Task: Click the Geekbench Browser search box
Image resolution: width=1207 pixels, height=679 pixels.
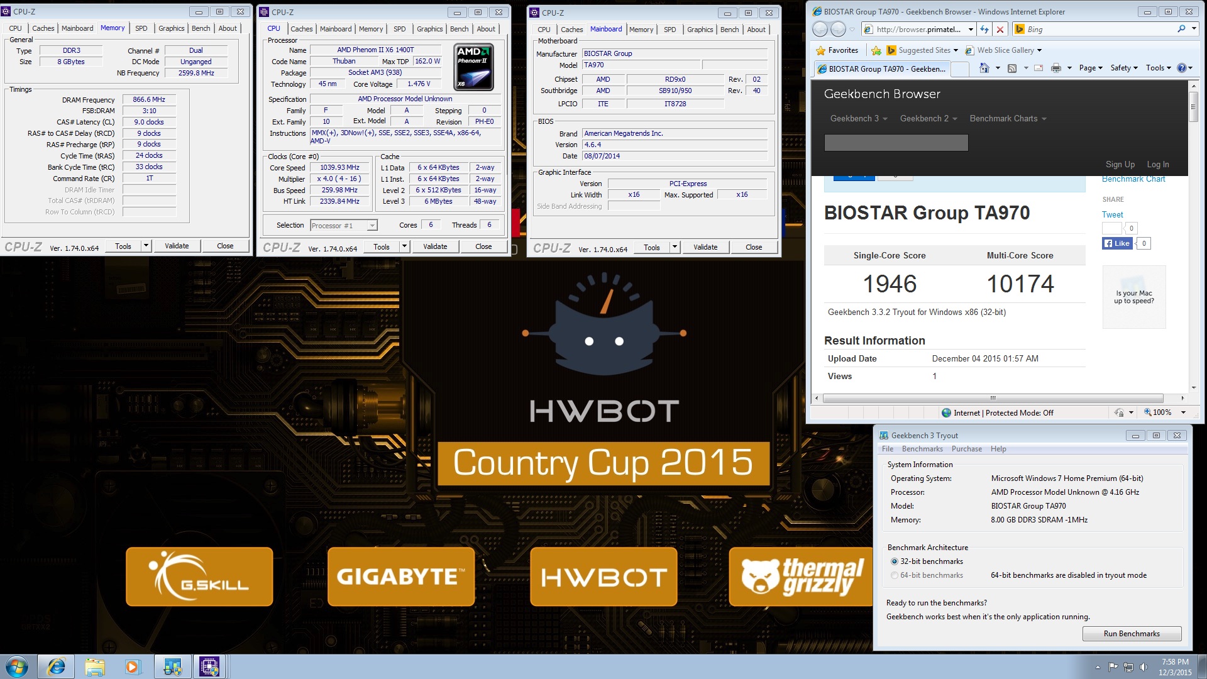Action: tap(896, 143)
